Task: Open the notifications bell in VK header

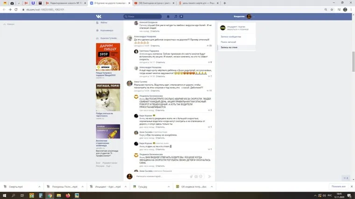Action: pyautogui.click(x=168, y=16)
